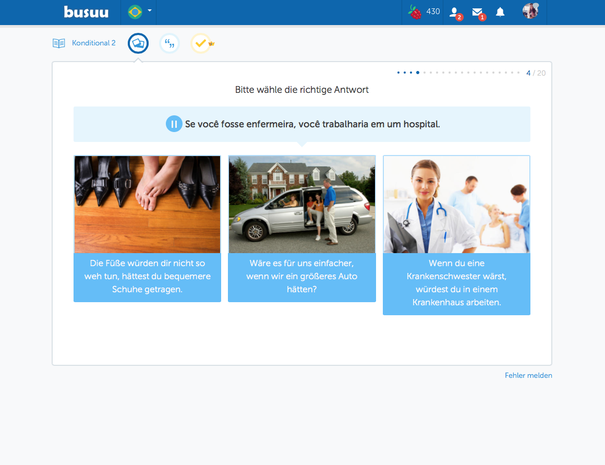Click the last progress dot
605x465 pixels.
click(518, 73)
